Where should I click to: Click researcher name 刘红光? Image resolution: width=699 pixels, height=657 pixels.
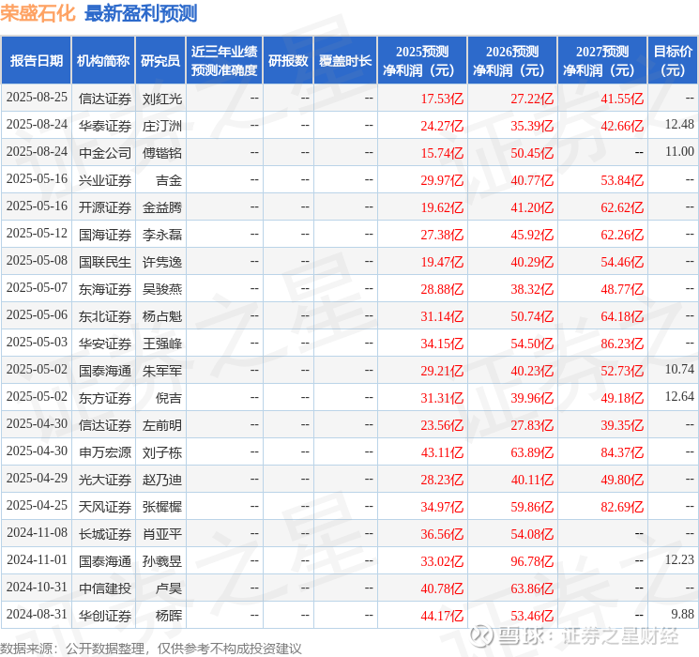pyautogui.click(x=161, y=99)
